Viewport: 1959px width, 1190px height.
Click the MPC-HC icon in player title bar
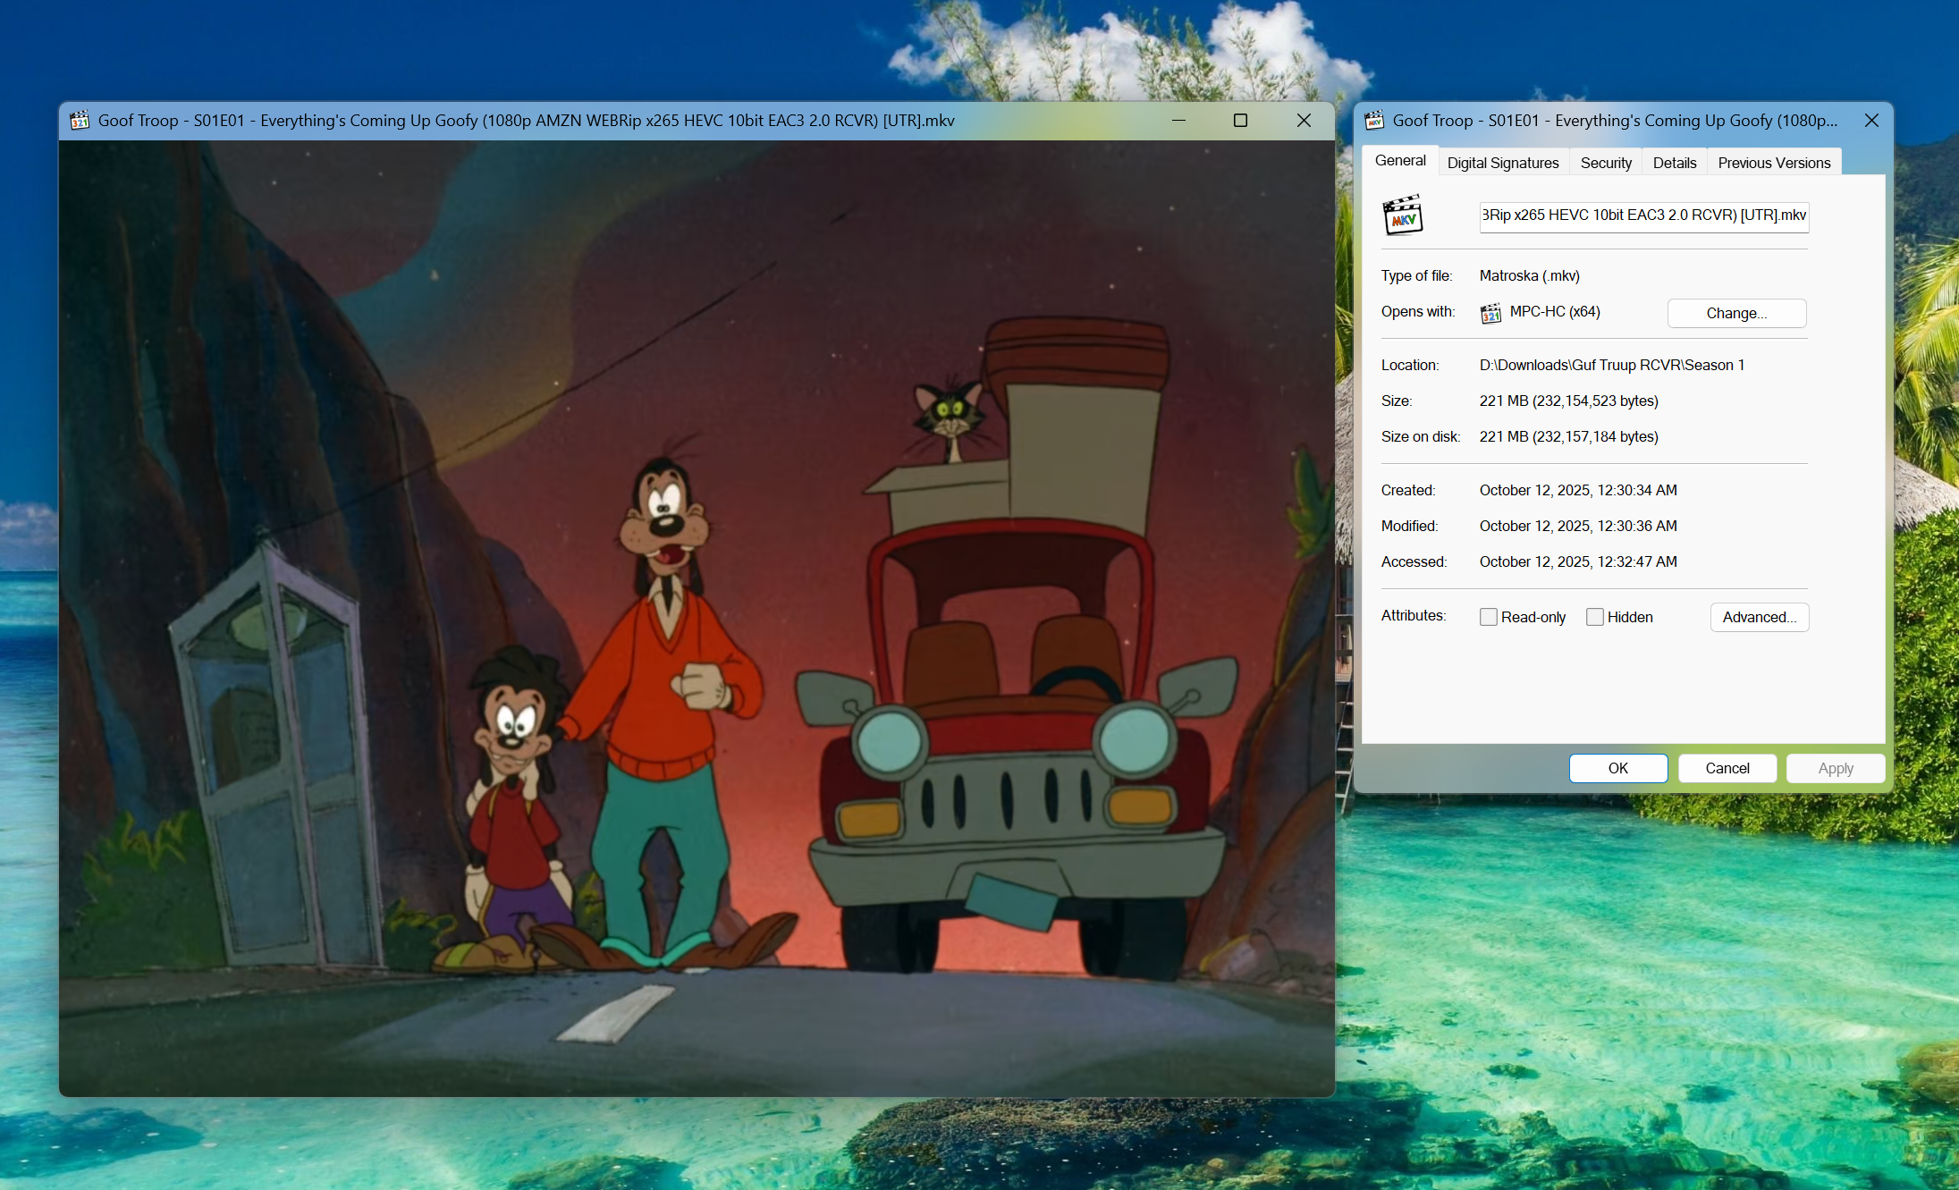[x=80, y=121]
